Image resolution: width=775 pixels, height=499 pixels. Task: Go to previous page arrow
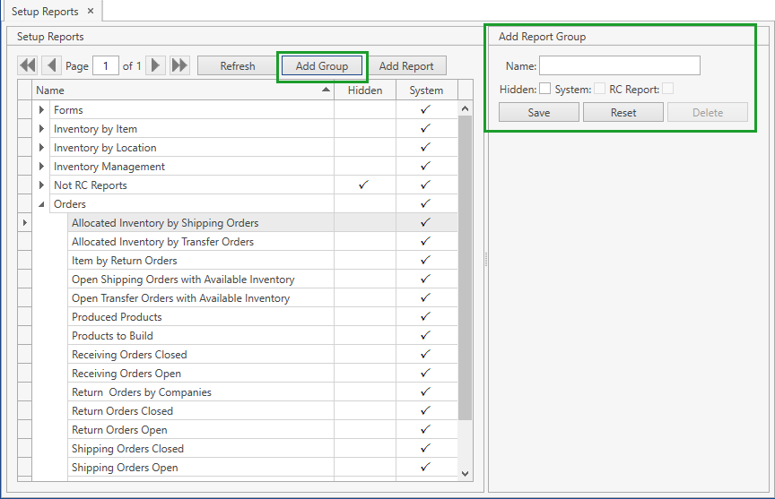51,65
